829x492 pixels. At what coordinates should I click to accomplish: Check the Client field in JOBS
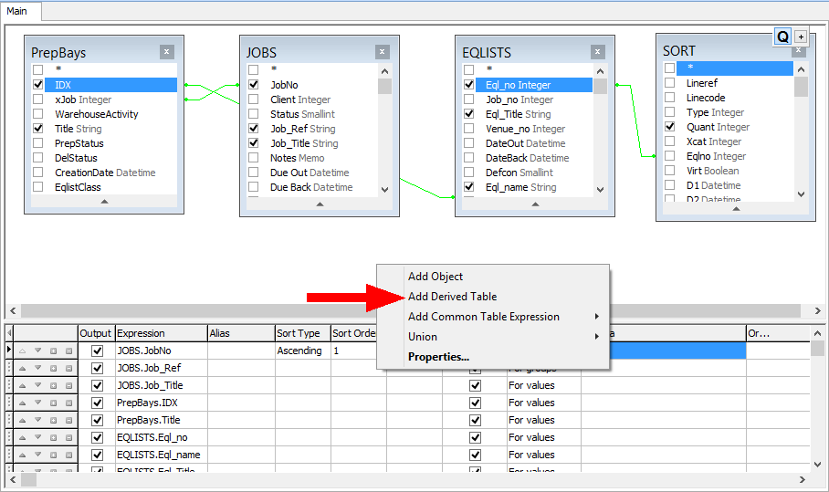click(x=254, y=99)
